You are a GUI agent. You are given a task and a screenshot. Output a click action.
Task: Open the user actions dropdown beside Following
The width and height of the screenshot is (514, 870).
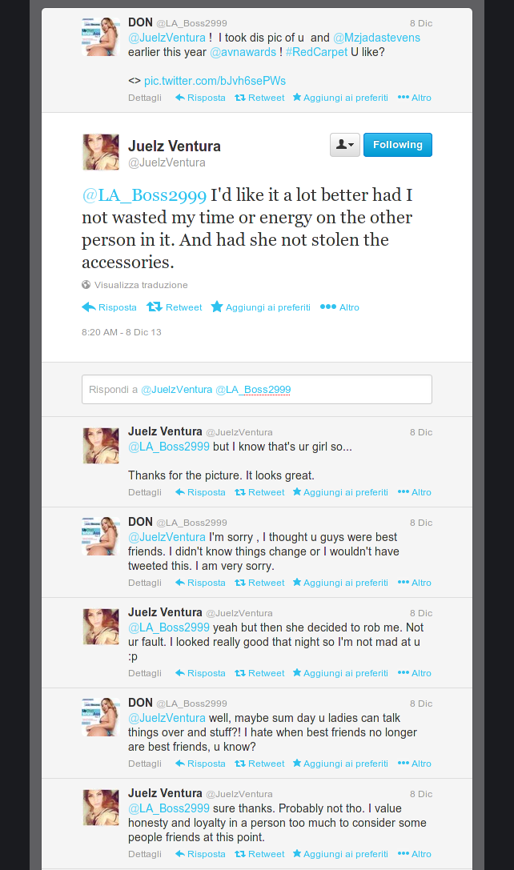[x=345, y=145]
